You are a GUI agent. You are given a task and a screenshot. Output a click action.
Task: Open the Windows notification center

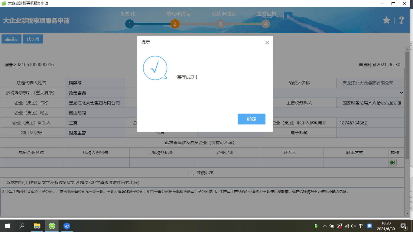[403, 226]
